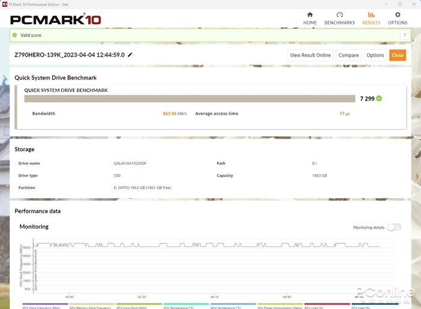Toggle CPU Load dark blue legend swatch
Image resolution: width=421 pixels, height=309 pixels.
click(x=375, y=304)
